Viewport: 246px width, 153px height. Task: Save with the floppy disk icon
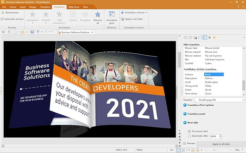[x=32, y=32]
